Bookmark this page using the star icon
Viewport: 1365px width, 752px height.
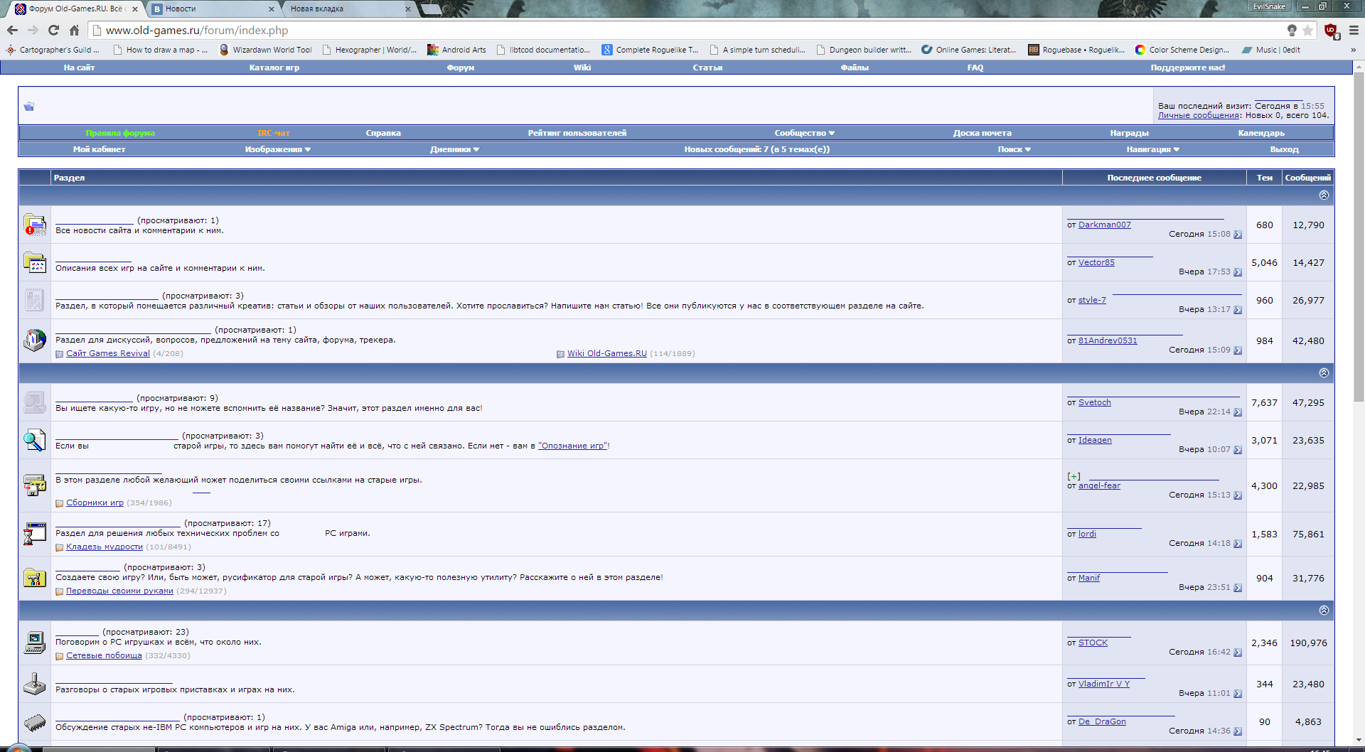(1309, 31)
